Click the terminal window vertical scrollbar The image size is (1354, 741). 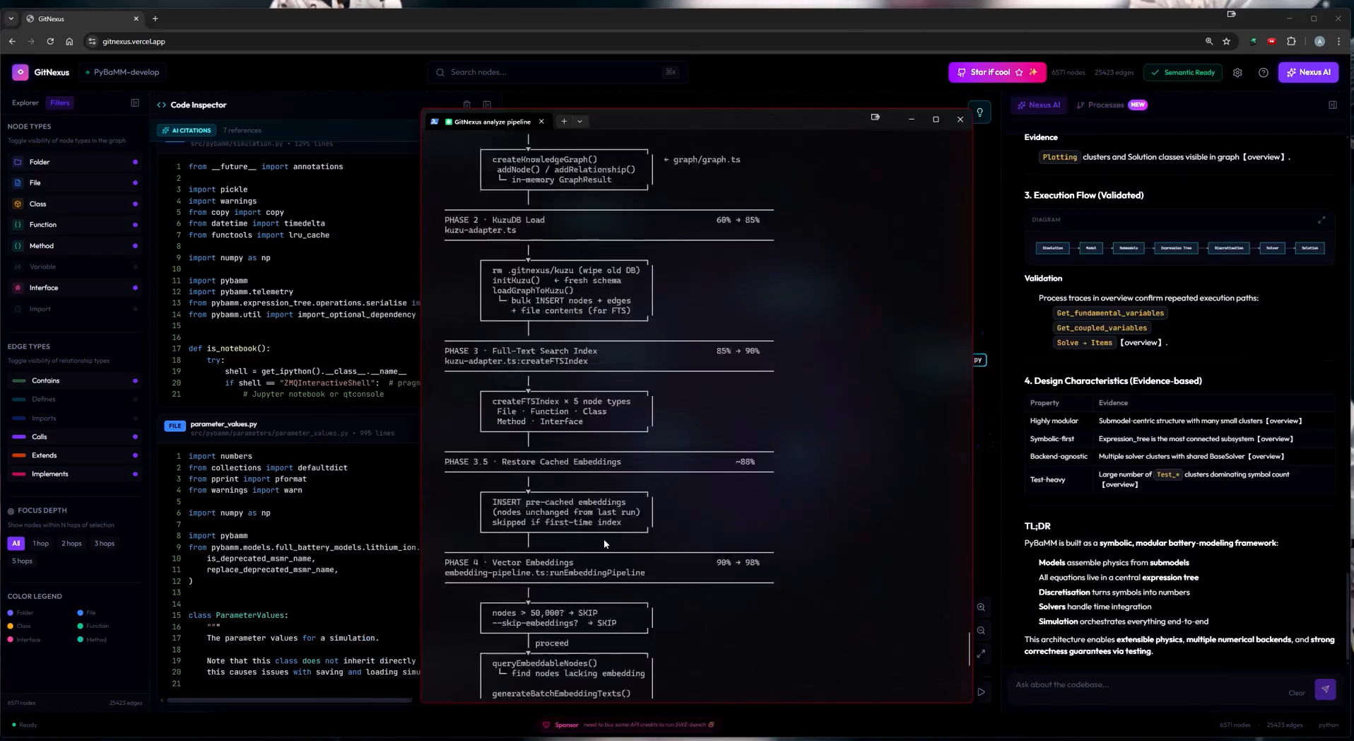(969, 649)
